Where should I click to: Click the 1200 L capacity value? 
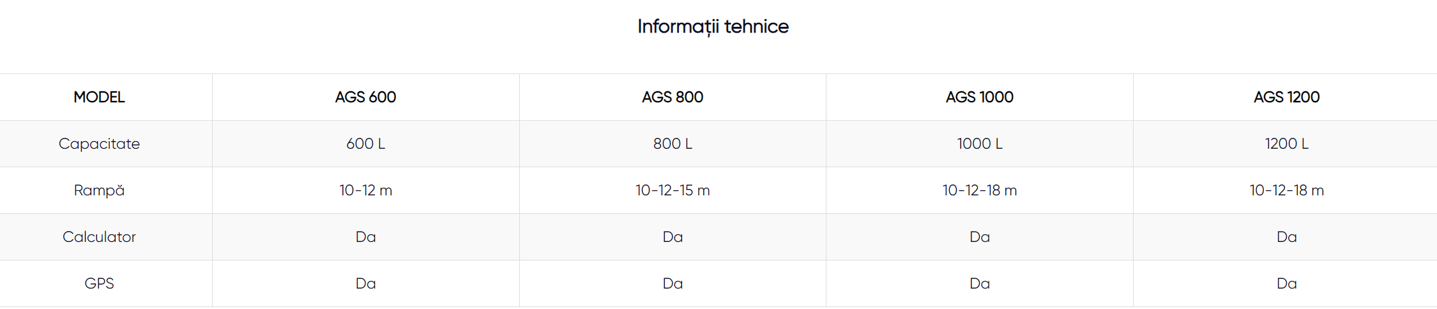pyautogui.click(x=1286, y=144)
